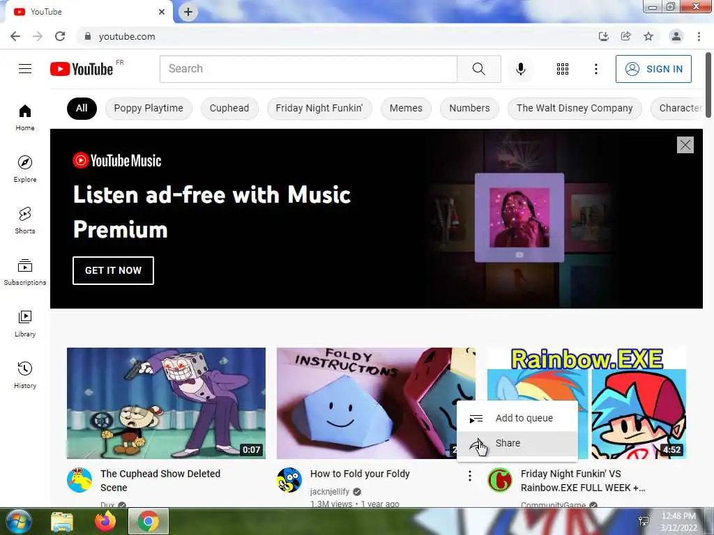This screenshot has width=714, height=535.
Task: Open Explore in the sidebar
Action: [x=25, y=169]
